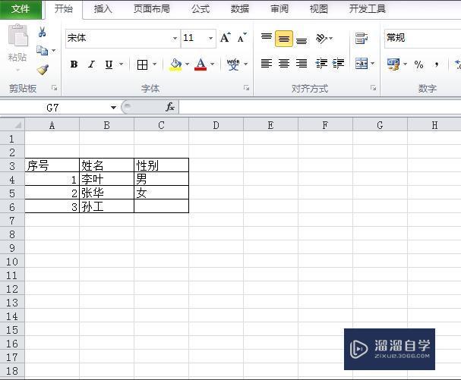The width and height of the screenshot is (461, 380).
Task: Switch to the 视图 tab
Action: click(319, 9)
